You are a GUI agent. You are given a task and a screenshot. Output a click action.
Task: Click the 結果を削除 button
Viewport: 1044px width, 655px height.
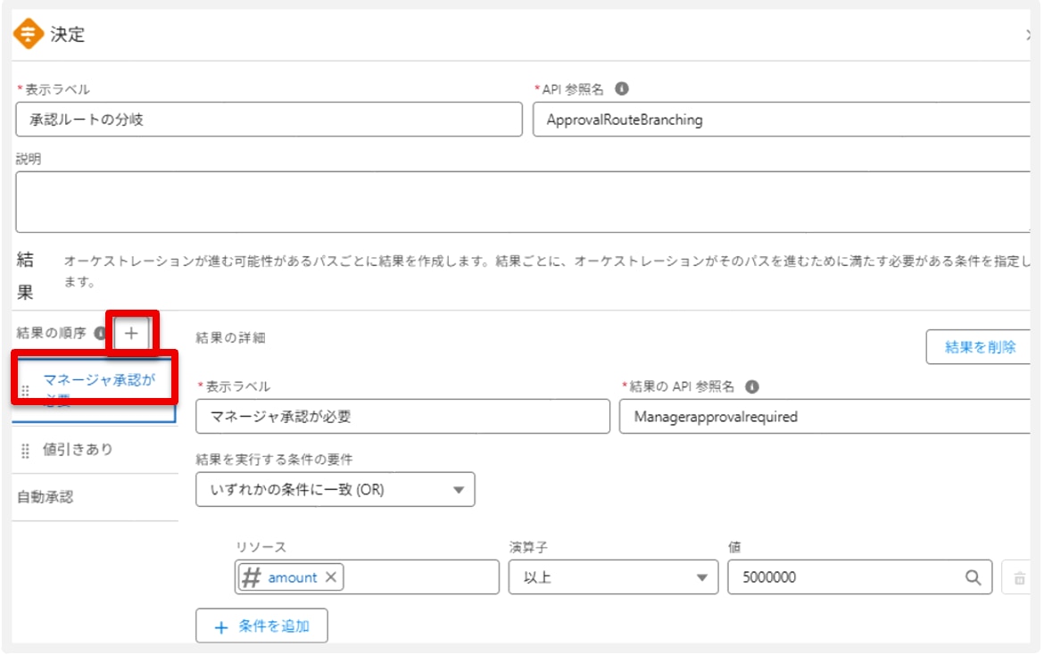coord(980,347)
